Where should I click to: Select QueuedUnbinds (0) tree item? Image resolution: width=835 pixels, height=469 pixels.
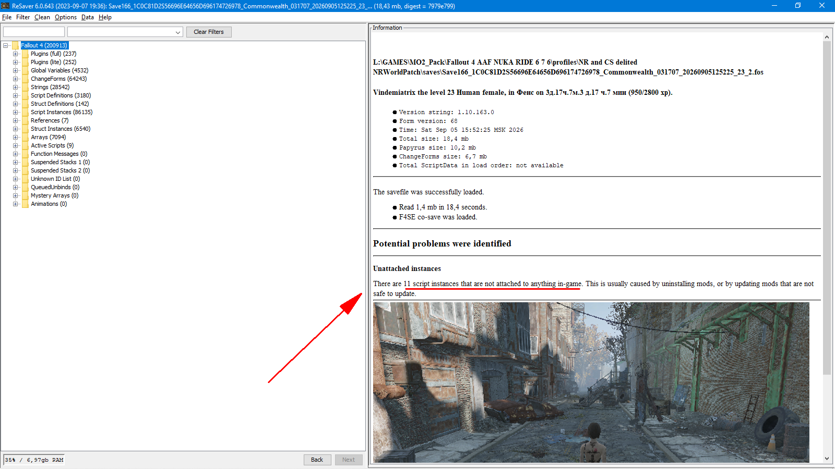(x=55, y=187)
